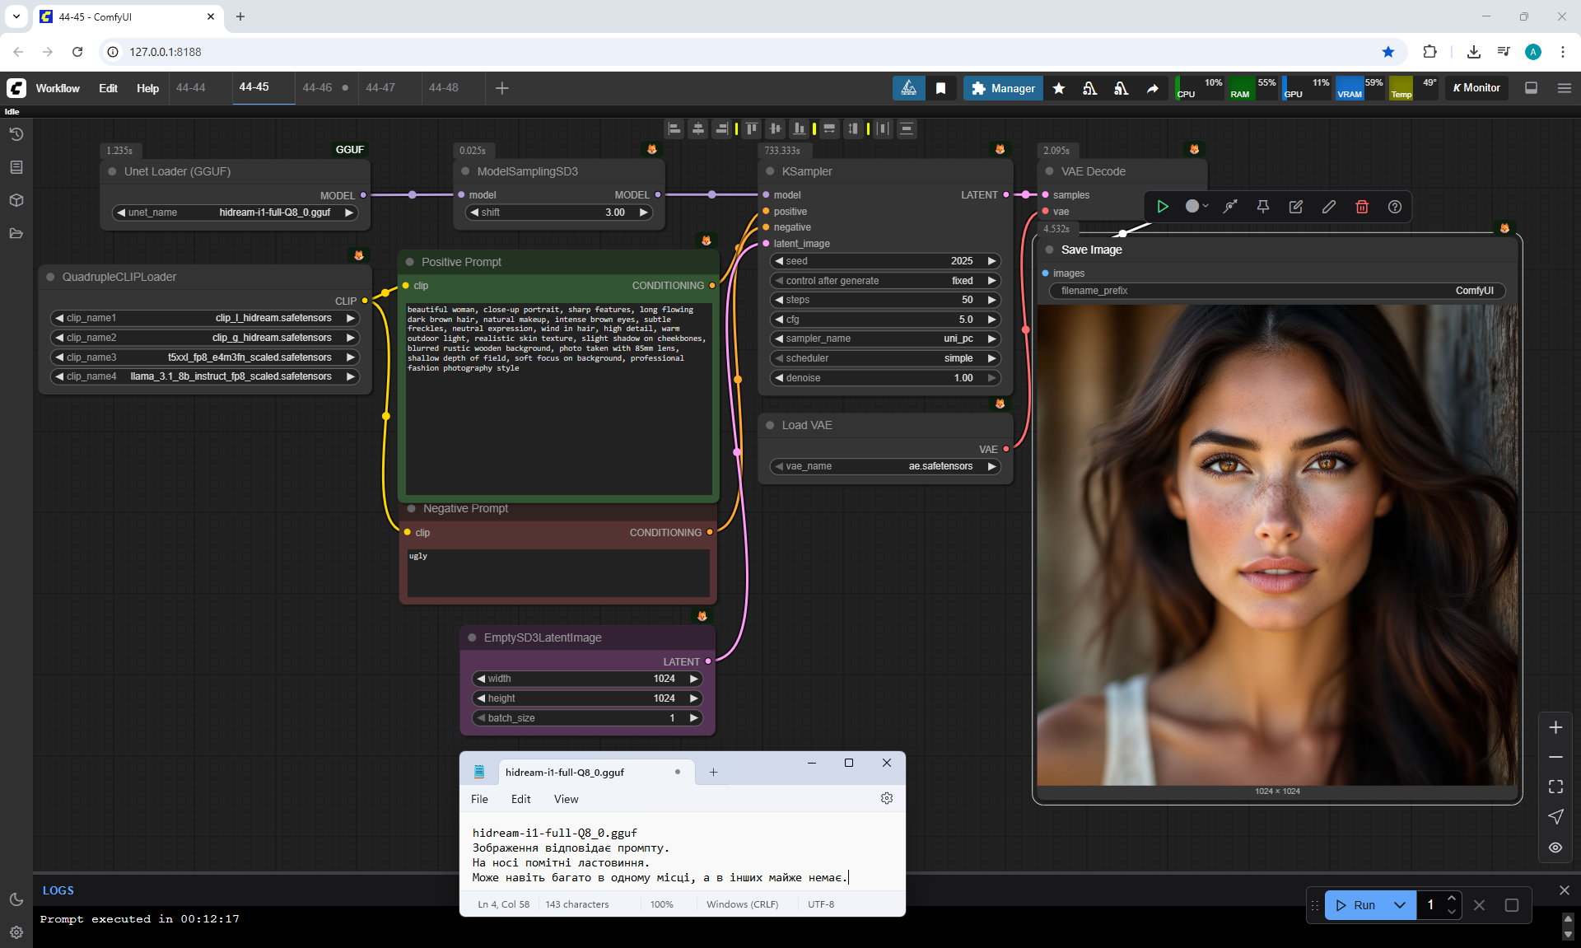Toggle the bottom panel button
The image size is (1581, 948).
[x=1531, y=88]
